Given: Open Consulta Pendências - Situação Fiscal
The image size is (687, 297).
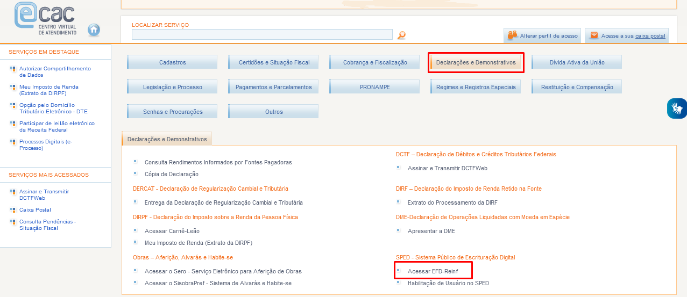Looking at the screenshot, I should (47, 225).
